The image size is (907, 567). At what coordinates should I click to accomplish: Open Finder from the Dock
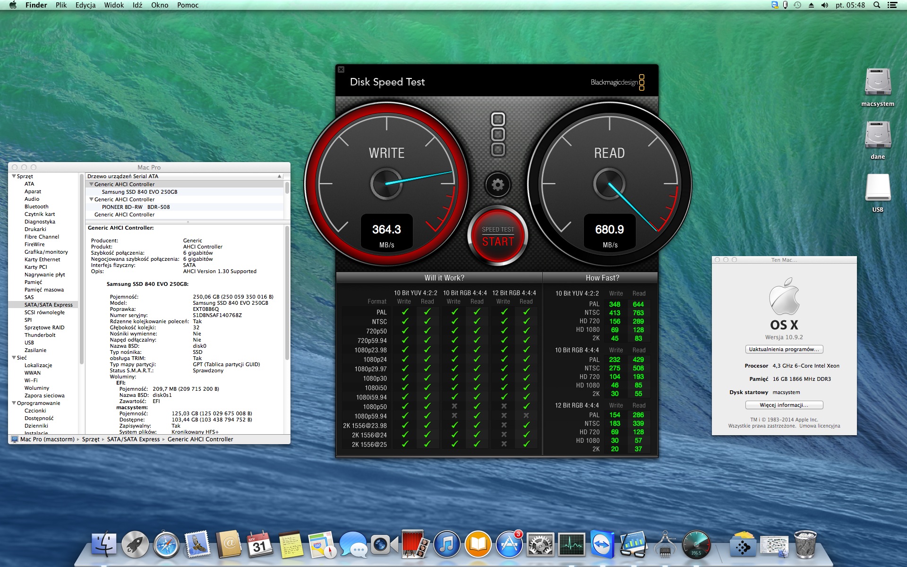tap(103, 545)
